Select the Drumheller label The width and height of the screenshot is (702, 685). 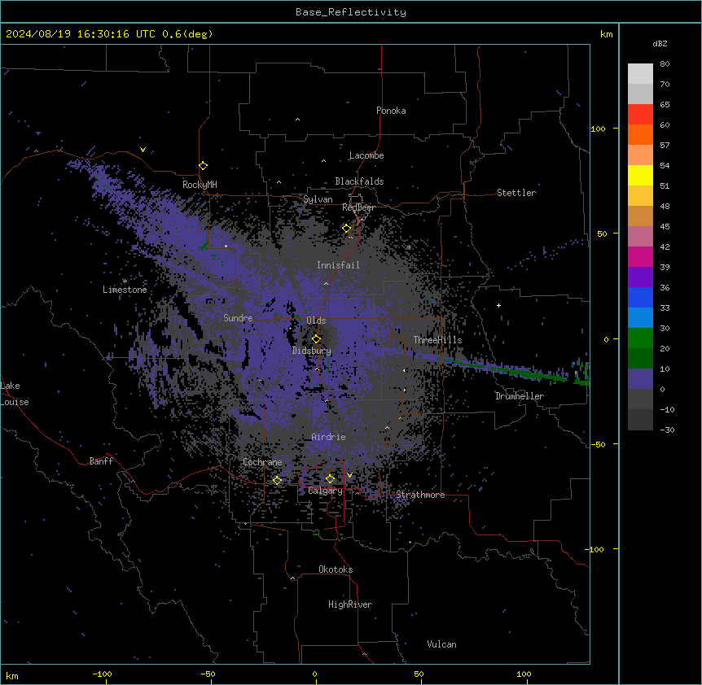pos(520,396)
